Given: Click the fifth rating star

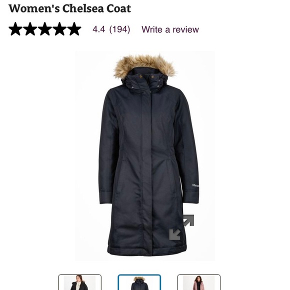Looking at the screenshot, I should click(74, 29).
